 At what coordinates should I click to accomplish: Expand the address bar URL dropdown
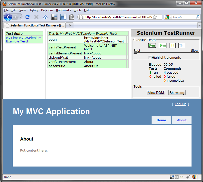point(160,17)
